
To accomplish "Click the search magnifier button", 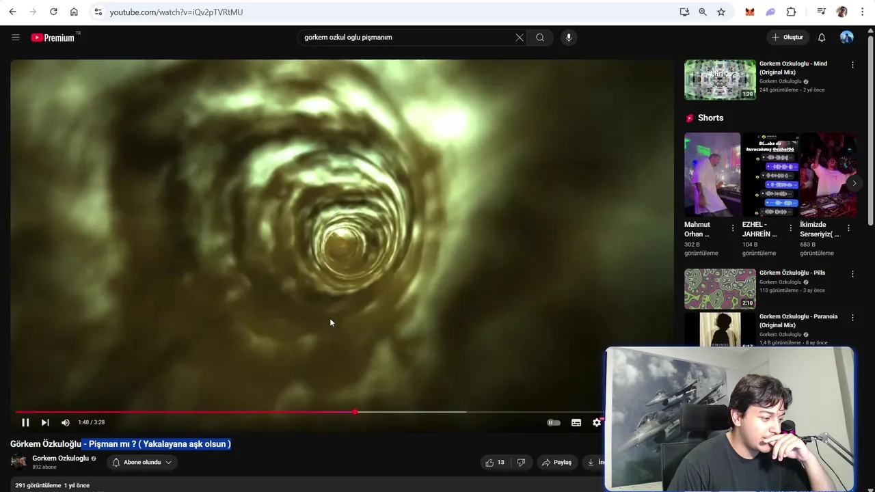I will pos(540,38).
